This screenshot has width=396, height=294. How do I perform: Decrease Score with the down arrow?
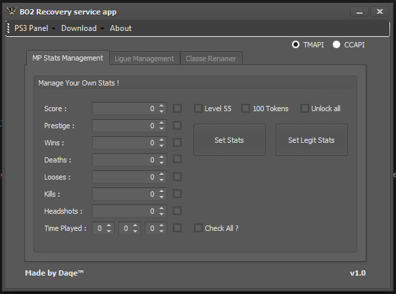[161, 111]
